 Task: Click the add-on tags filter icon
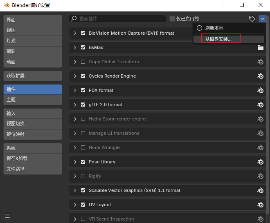[252, 19]
